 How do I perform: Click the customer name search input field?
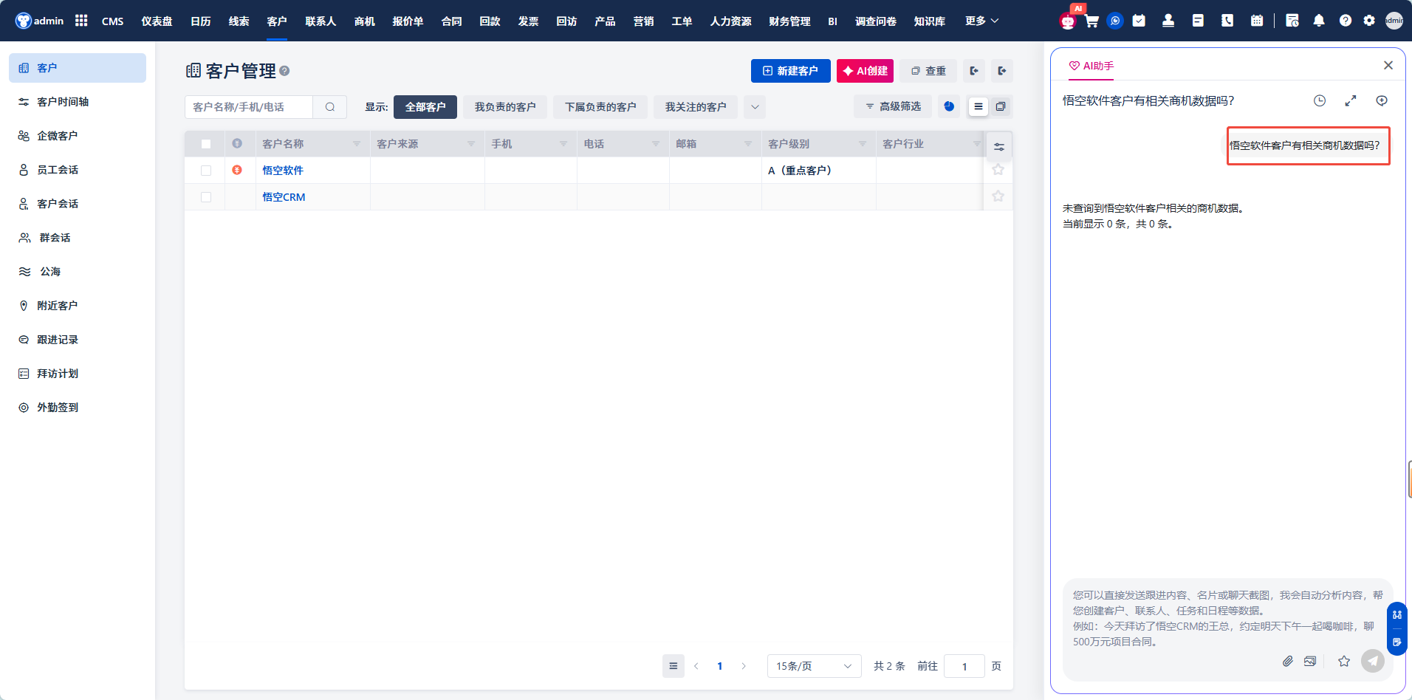tap(249, 107)
